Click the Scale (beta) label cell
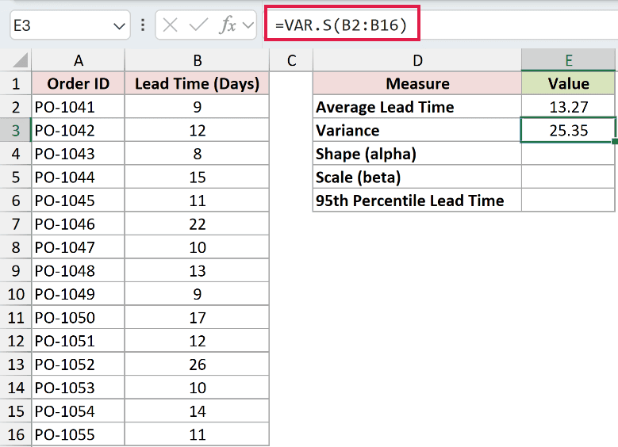 pos(417,178)
